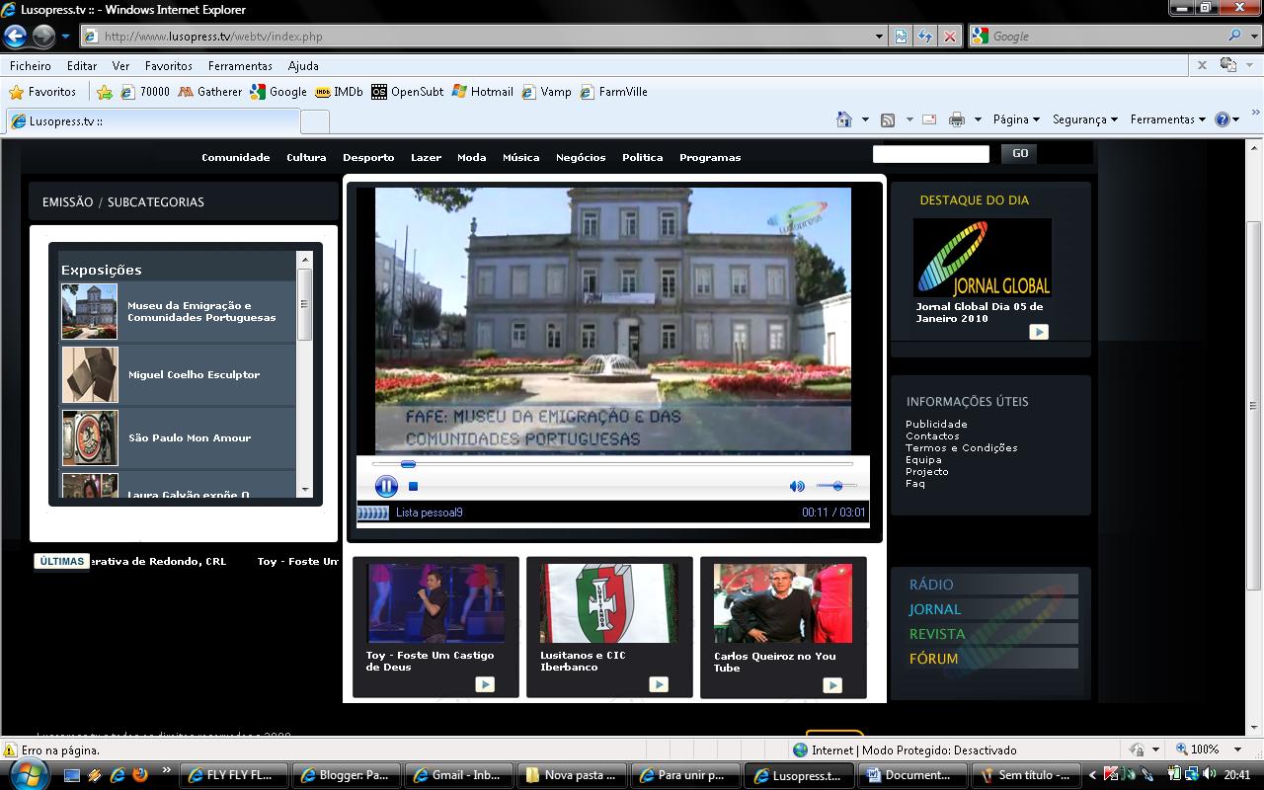
Task: Click the Read Mail envelope icon
Action: point(928,119)
